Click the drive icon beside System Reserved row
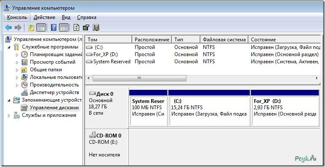Screen dimensions: 325x167 tap(89, 62)
